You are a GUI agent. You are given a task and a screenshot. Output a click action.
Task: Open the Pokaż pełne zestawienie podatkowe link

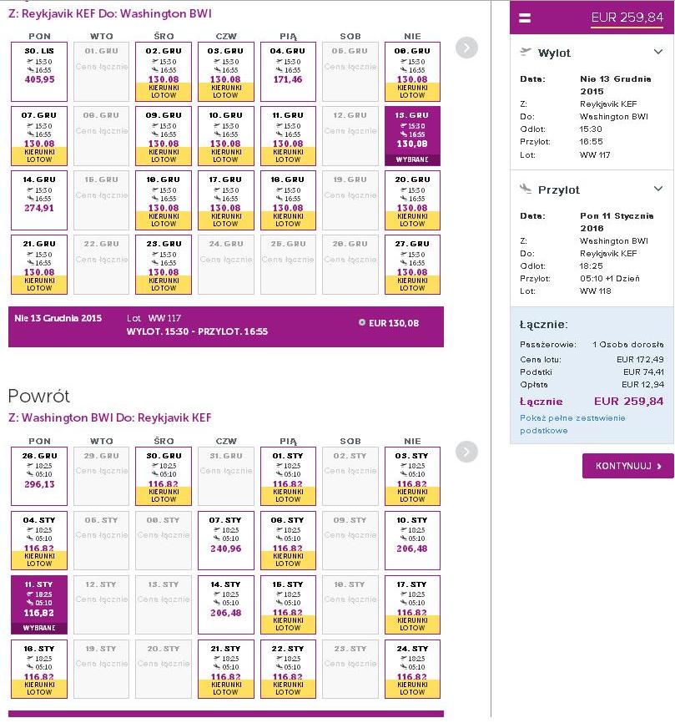[572, 424]
